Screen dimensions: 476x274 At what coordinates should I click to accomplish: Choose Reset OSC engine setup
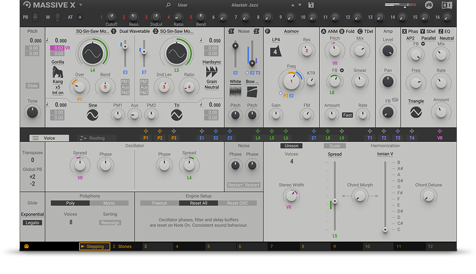[238, 203]
